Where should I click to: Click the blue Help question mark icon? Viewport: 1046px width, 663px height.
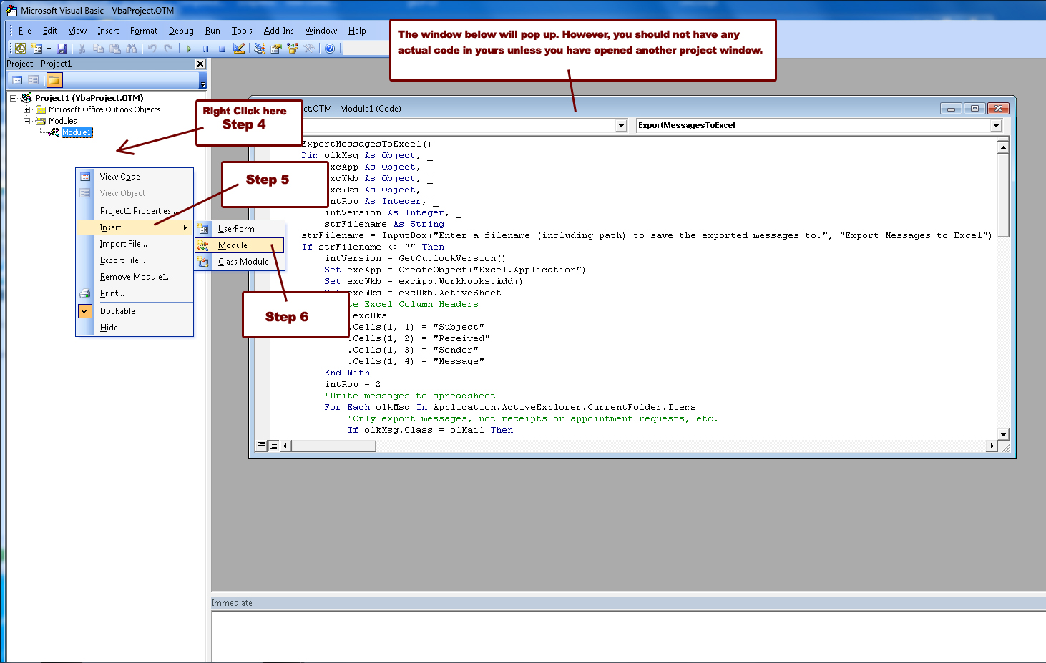(x=330, y=49)
